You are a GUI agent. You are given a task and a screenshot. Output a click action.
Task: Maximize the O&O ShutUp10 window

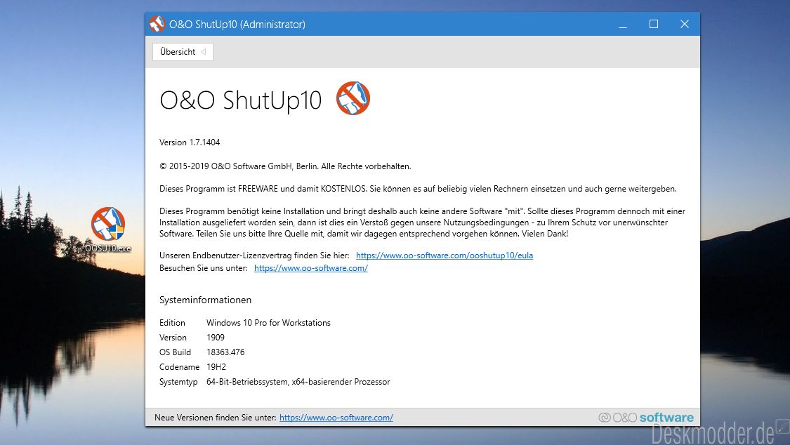tap(654, 24)
